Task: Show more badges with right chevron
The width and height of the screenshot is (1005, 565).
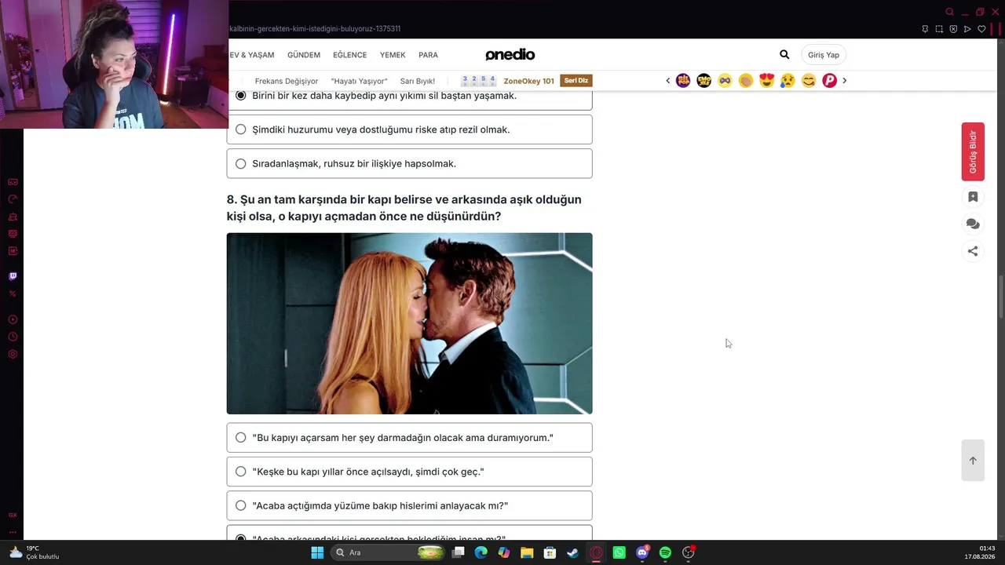Action: tap(844, 80)
